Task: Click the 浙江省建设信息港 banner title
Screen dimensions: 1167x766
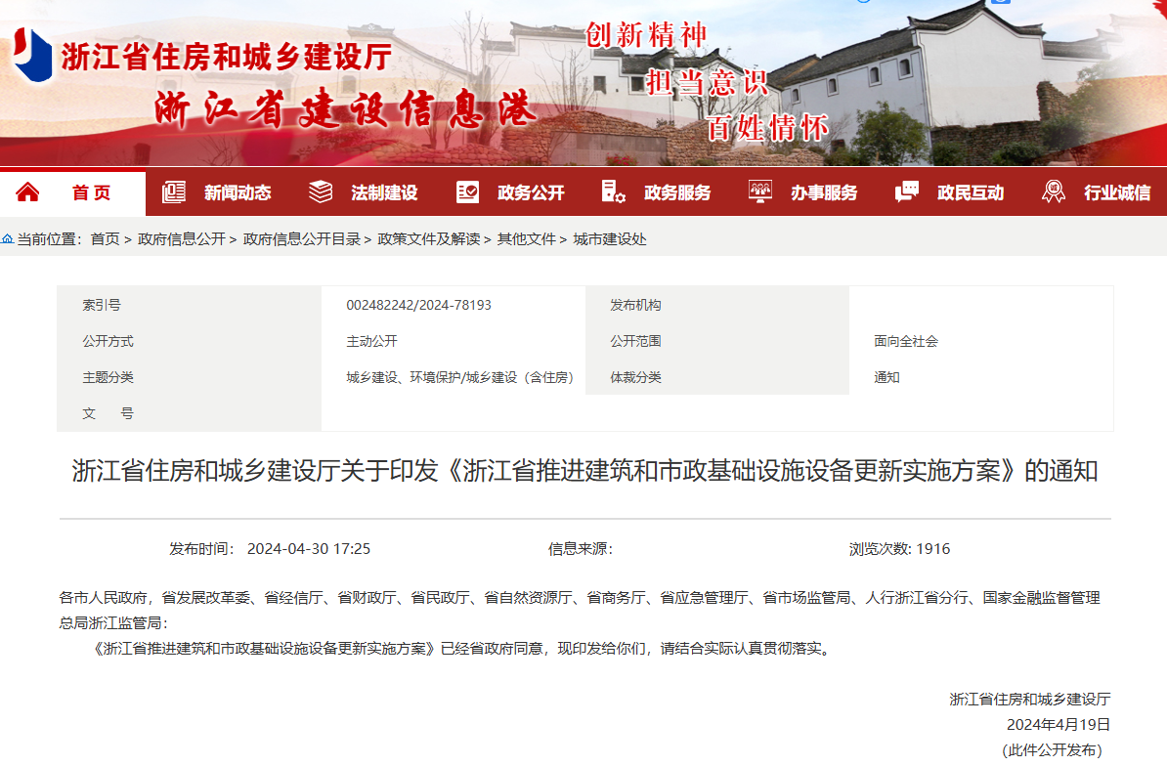Action: (x=344, y=110)
